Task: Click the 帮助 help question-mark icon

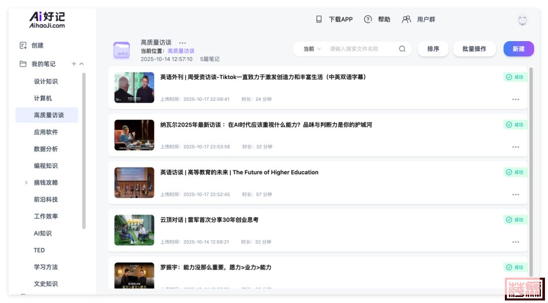Action: (368, 19)
